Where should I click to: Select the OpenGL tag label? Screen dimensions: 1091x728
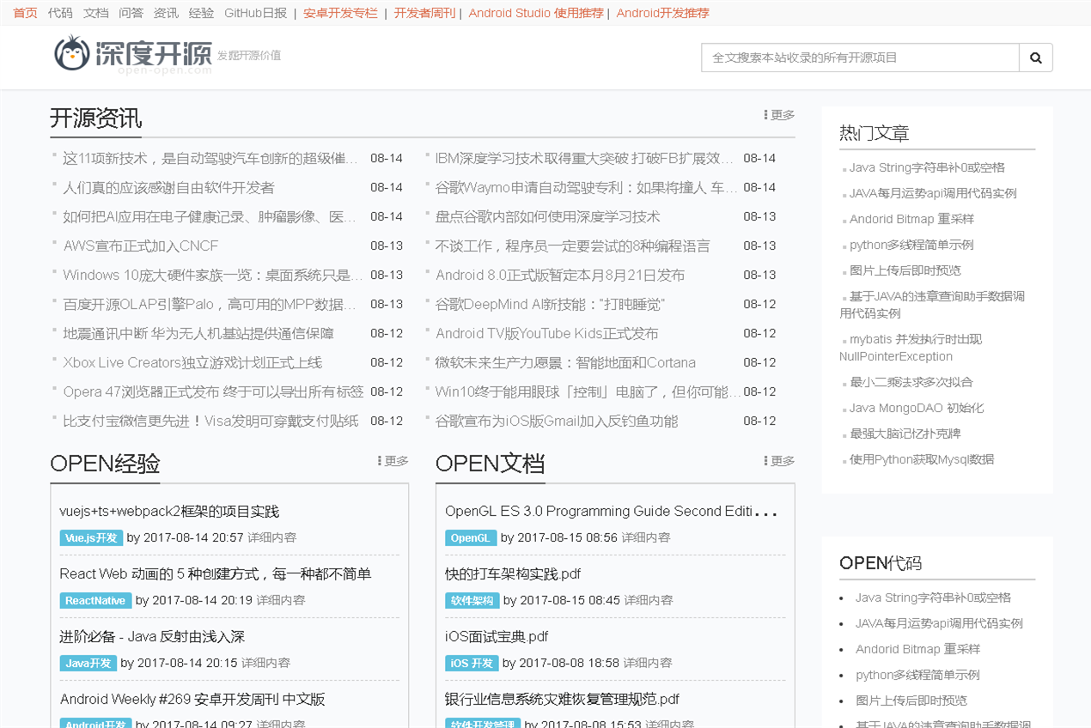[470, 538]
